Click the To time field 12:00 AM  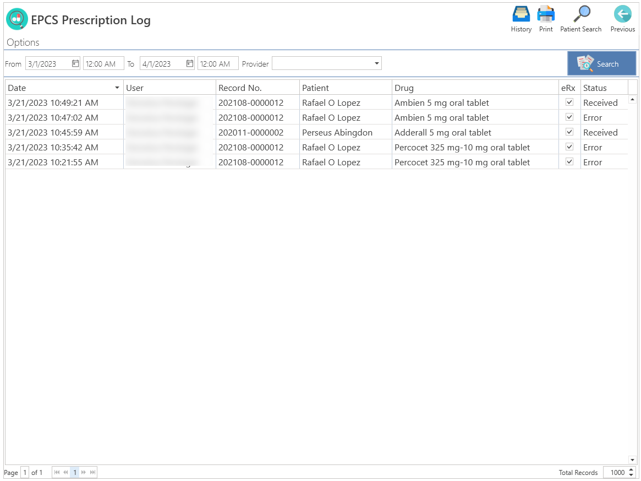[218, 64]
